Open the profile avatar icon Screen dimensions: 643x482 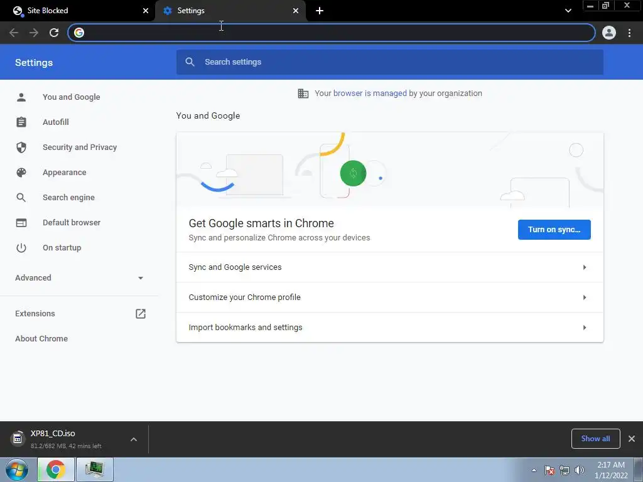[609, 33]
